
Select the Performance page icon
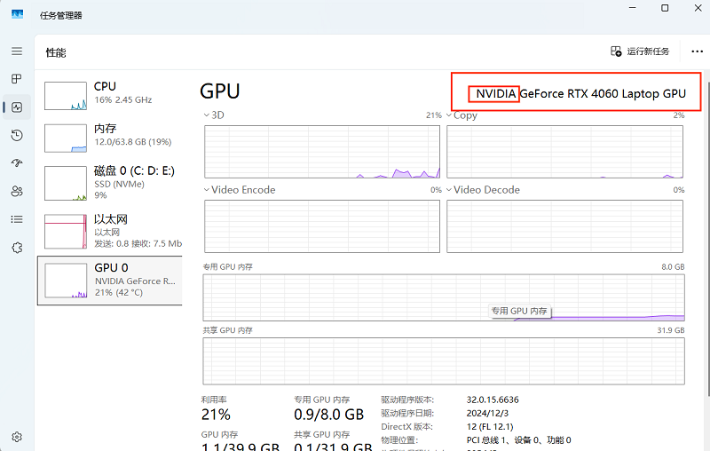click(x=17, y=107)
